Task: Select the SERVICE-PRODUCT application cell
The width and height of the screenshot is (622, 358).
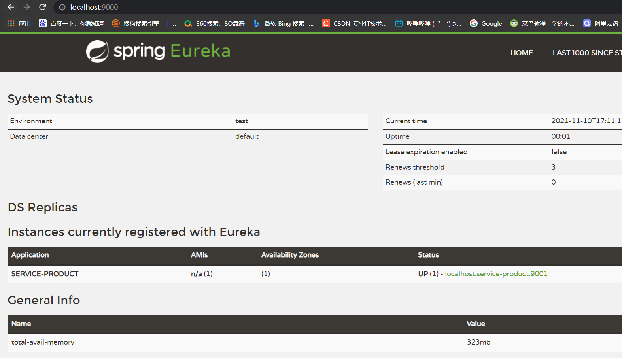Action: 45,274
